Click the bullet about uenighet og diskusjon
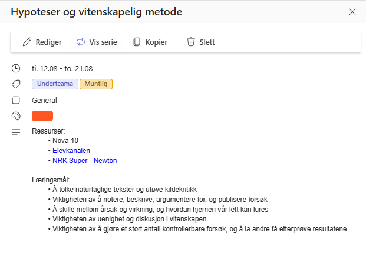The width and height of the screenshot is (366, 259). click(130, 219)
